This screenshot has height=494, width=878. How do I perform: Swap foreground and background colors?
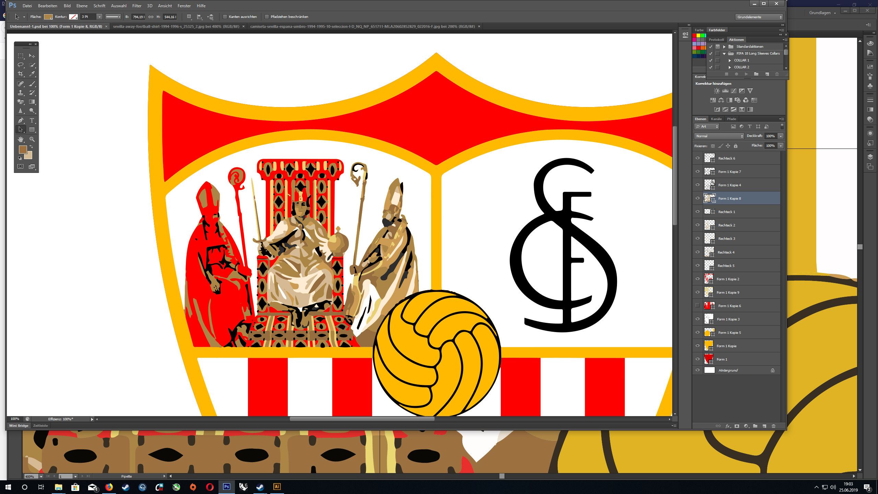31,147
